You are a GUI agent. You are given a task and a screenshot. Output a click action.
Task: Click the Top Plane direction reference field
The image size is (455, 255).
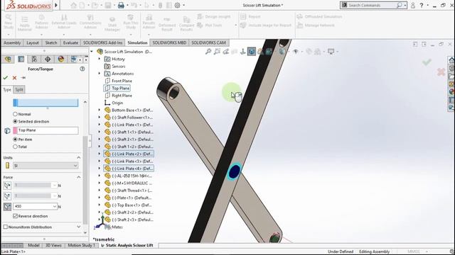pyautogui.click(x=45, y=130)
